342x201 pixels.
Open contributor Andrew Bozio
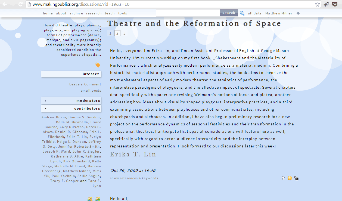[54, 117]
